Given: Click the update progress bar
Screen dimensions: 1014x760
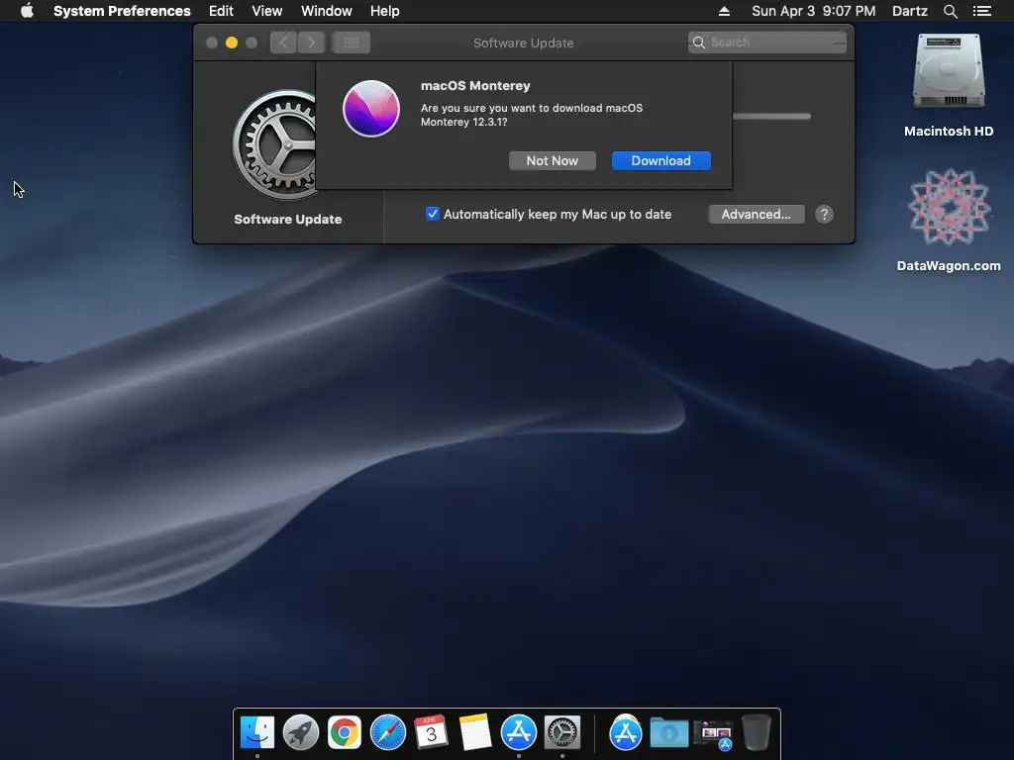Looking at the screenshot, I should point(771,117).
